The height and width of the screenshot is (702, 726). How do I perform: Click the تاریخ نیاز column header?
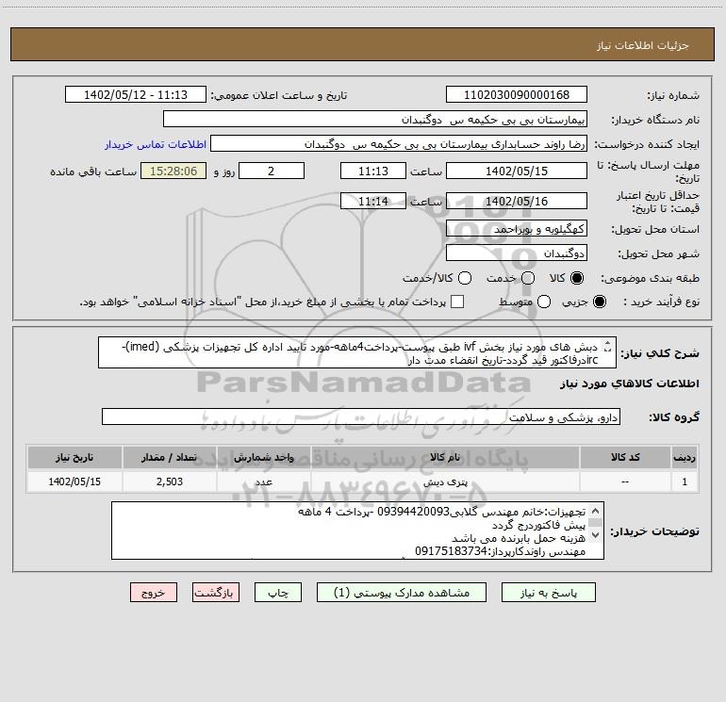(74, 457)
